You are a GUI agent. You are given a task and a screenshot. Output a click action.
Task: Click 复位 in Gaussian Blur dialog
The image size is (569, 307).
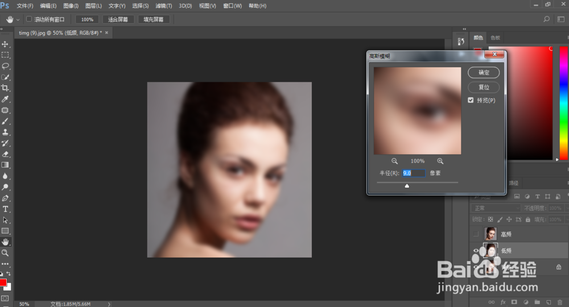pyautogui.click(x=484, y=88)
